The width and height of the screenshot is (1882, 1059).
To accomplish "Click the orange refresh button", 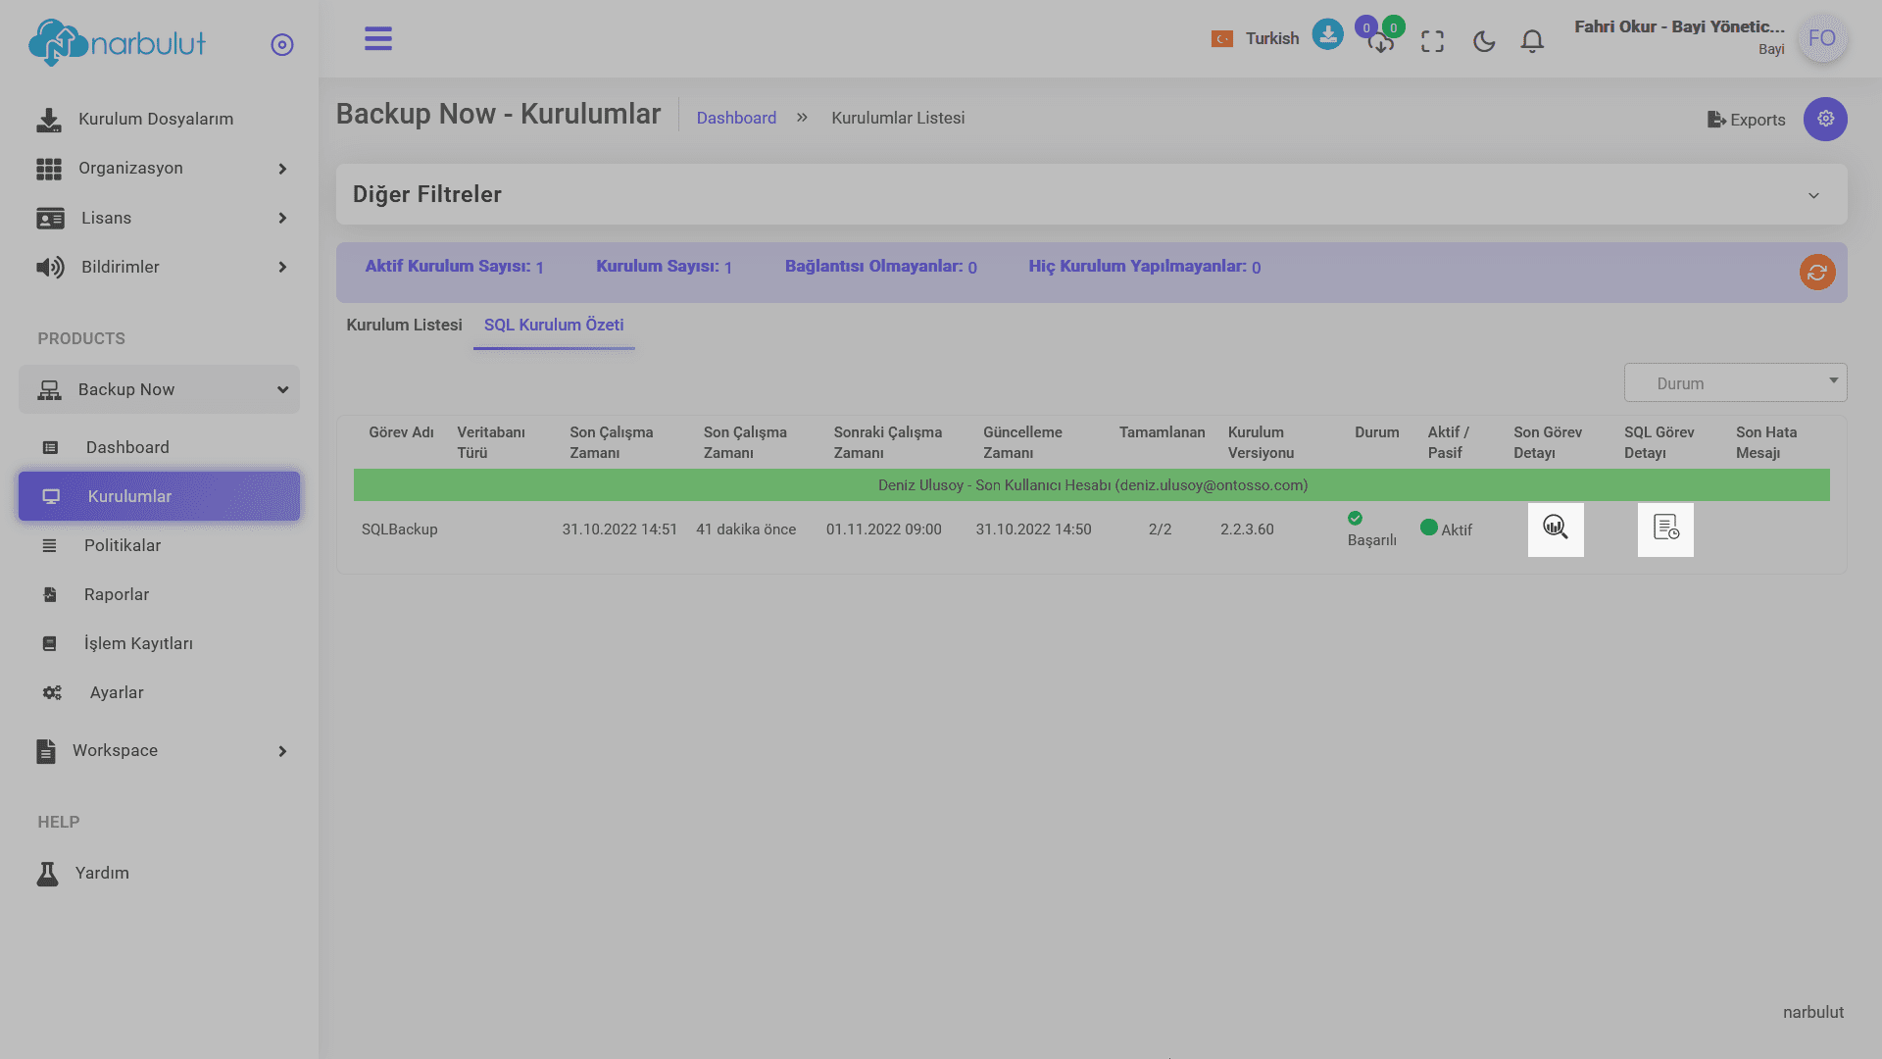I will click(1817, 273).
